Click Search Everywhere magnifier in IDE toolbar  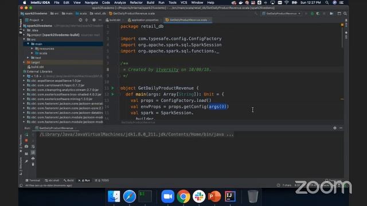click(x=345, y=14)
